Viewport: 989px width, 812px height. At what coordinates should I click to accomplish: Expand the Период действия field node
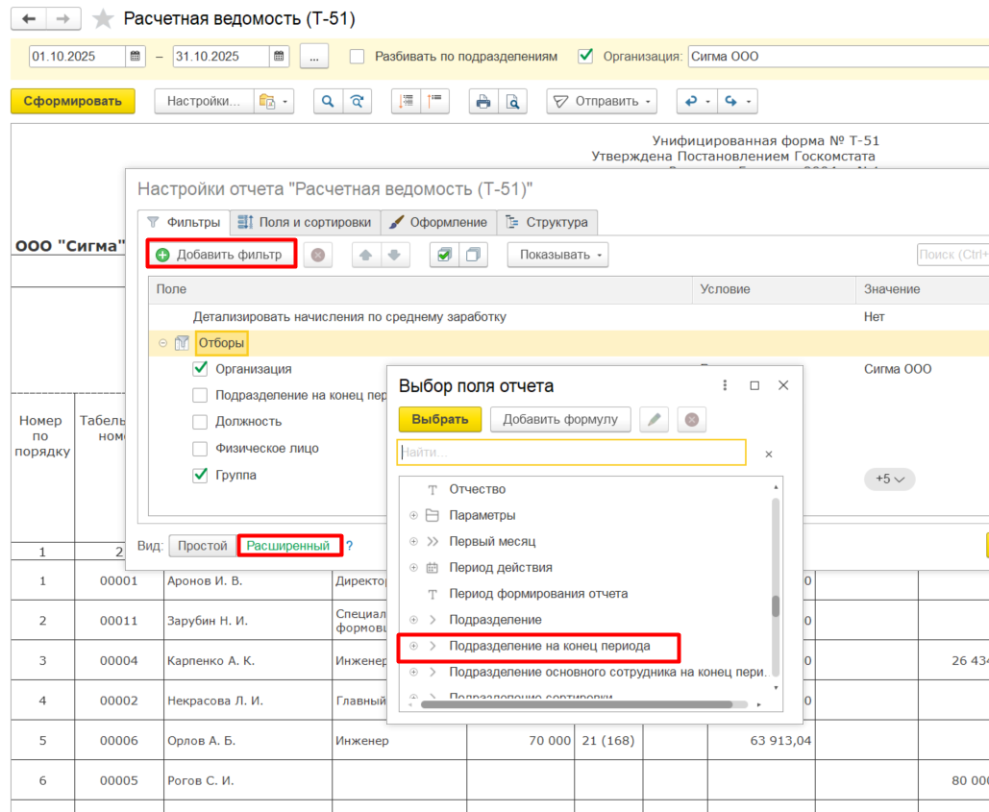tap(413, 567)
